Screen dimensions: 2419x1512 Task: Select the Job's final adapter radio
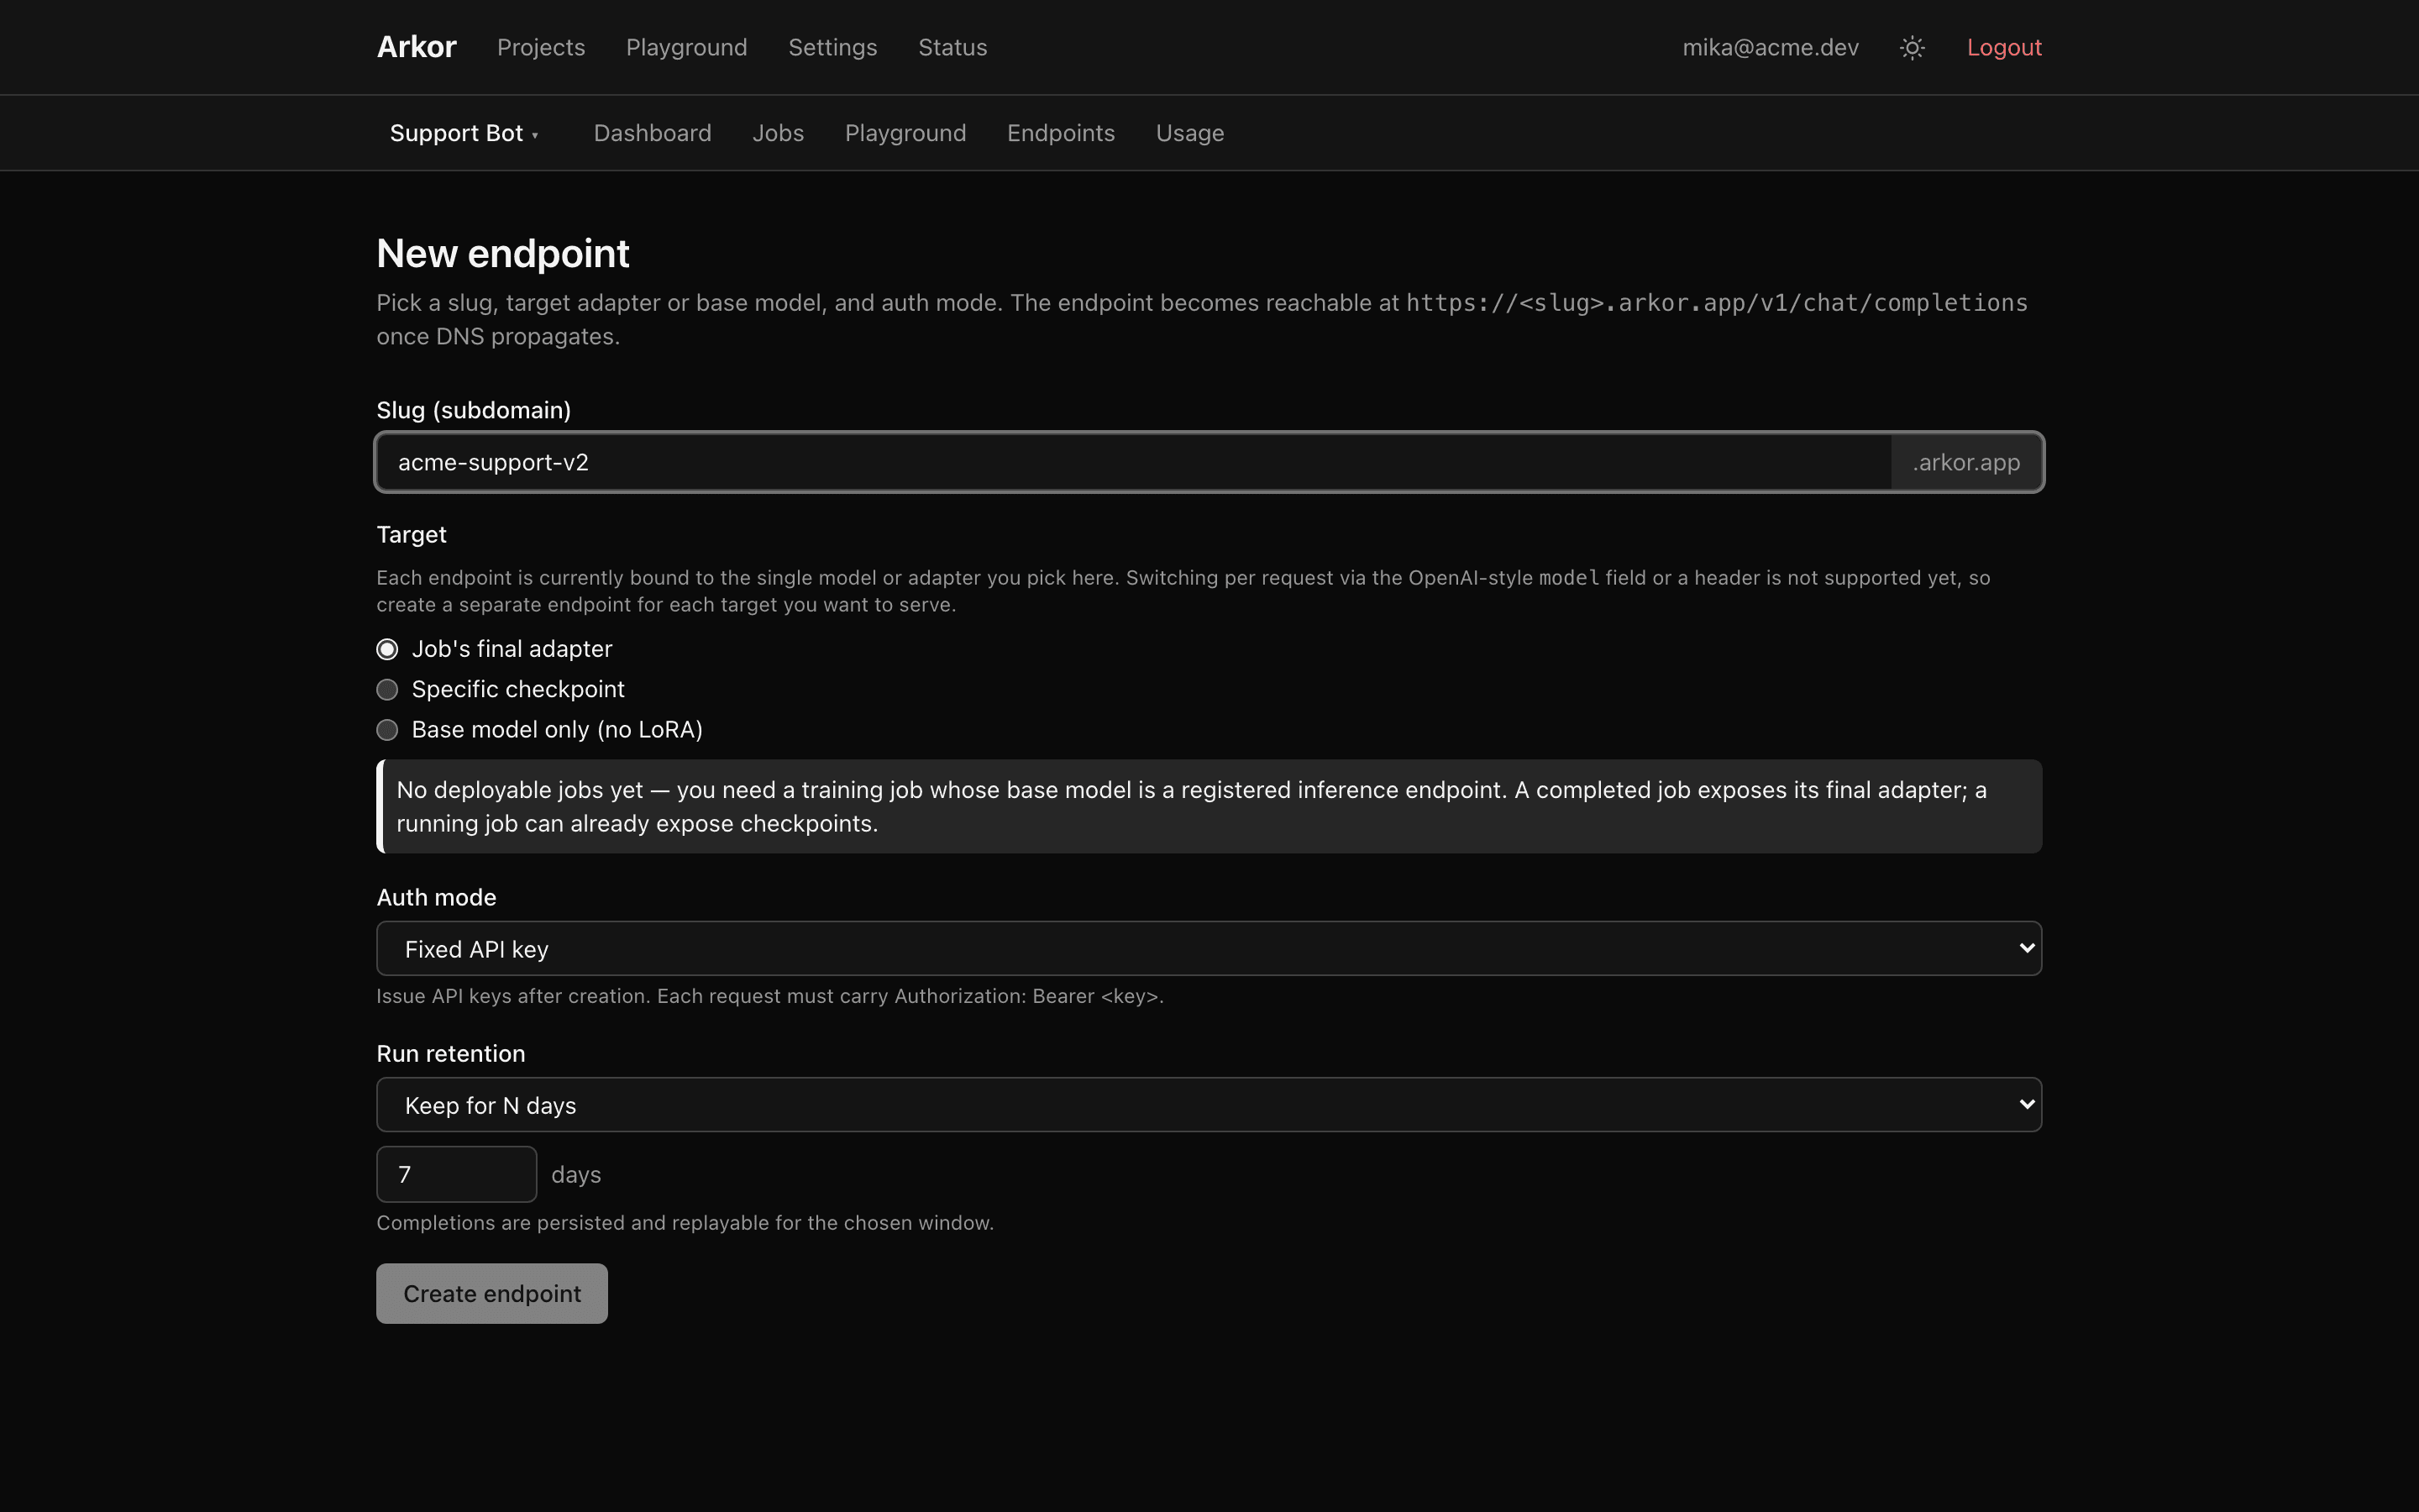(387, 649)
